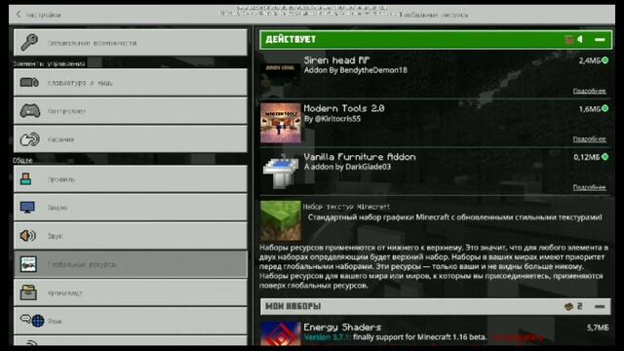
Task: Click 'Addon By BendytheDemon18' author text
Action: pyautogui.click(x=355, y=70)
